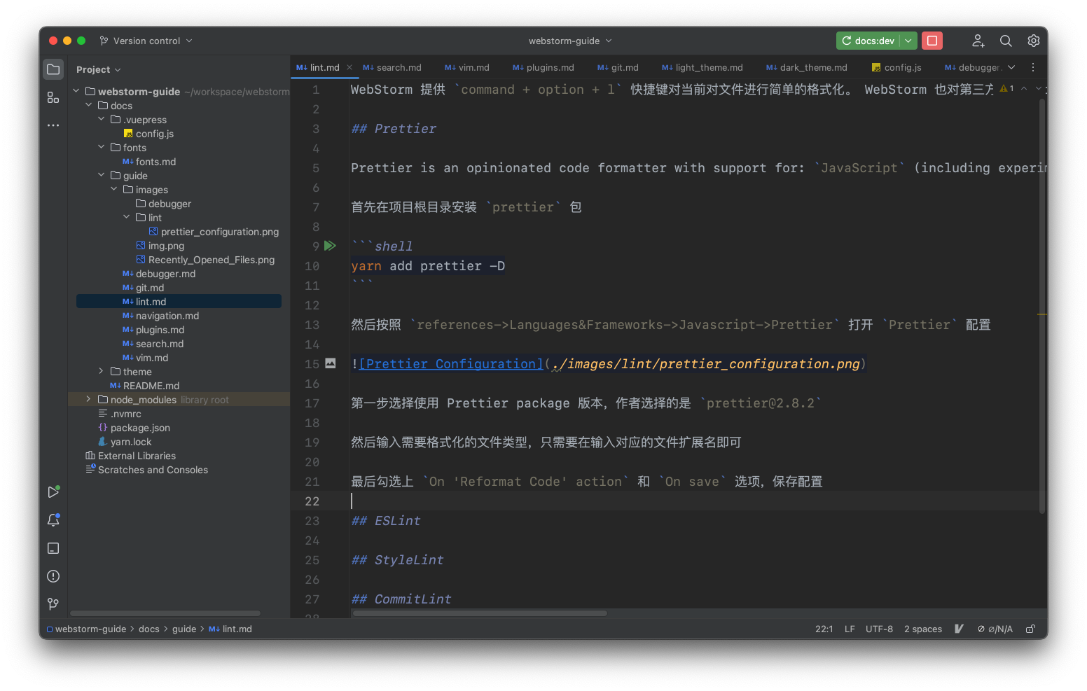Open webstorm-guide project dropdown
The width and height of the screenshot is (1087, 691).
(570, 41)
